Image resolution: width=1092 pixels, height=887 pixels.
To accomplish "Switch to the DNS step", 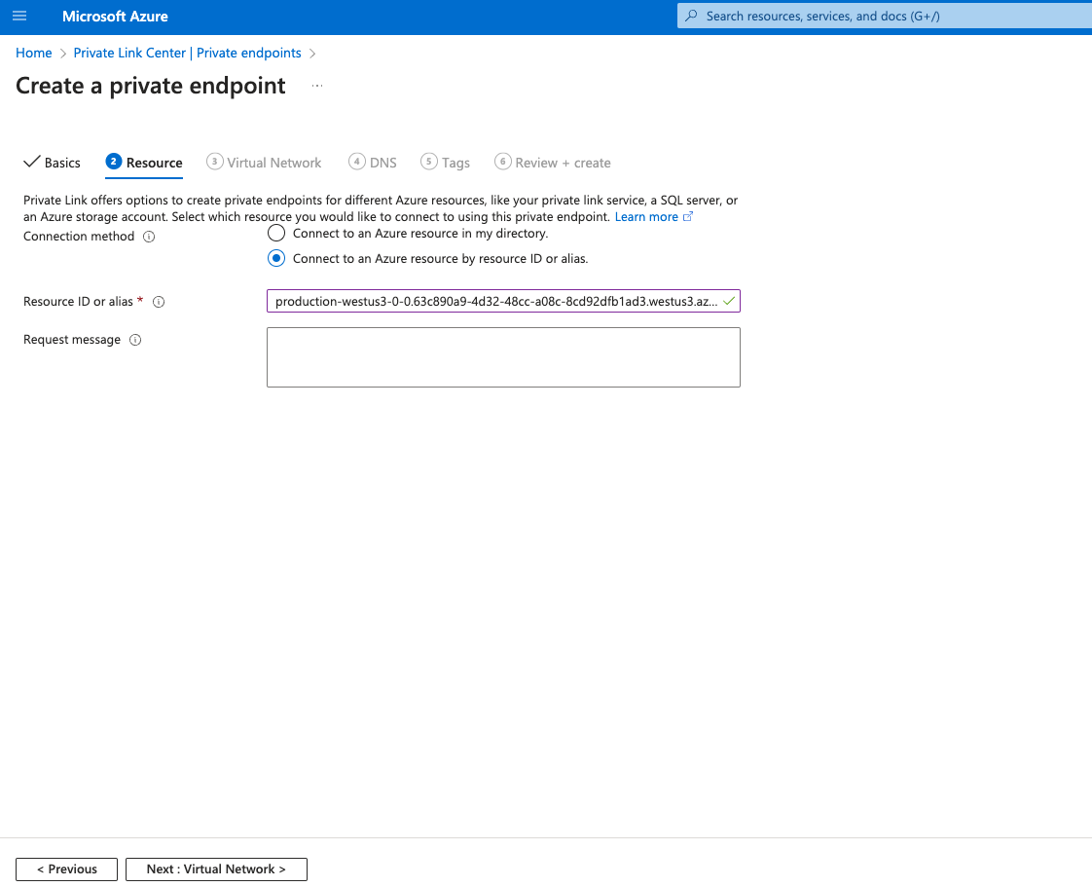I will [x=382, y=162].
